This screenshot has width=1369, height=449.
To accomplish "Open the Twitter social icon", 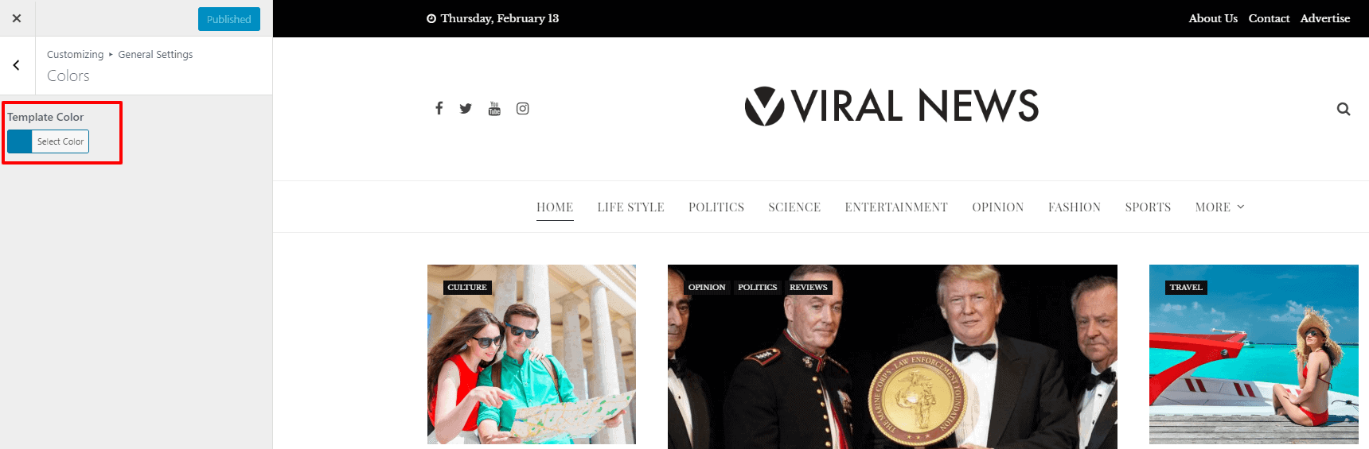I will (x=466, y=109).
